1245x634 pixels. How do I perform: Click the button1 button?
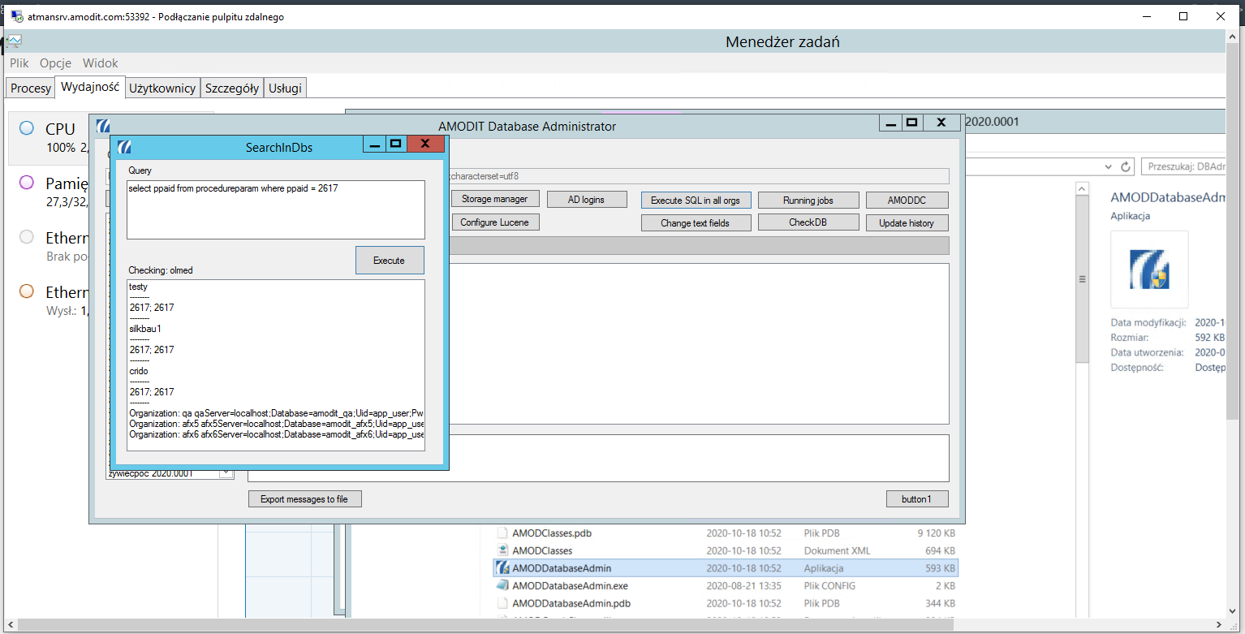[916, 498]
